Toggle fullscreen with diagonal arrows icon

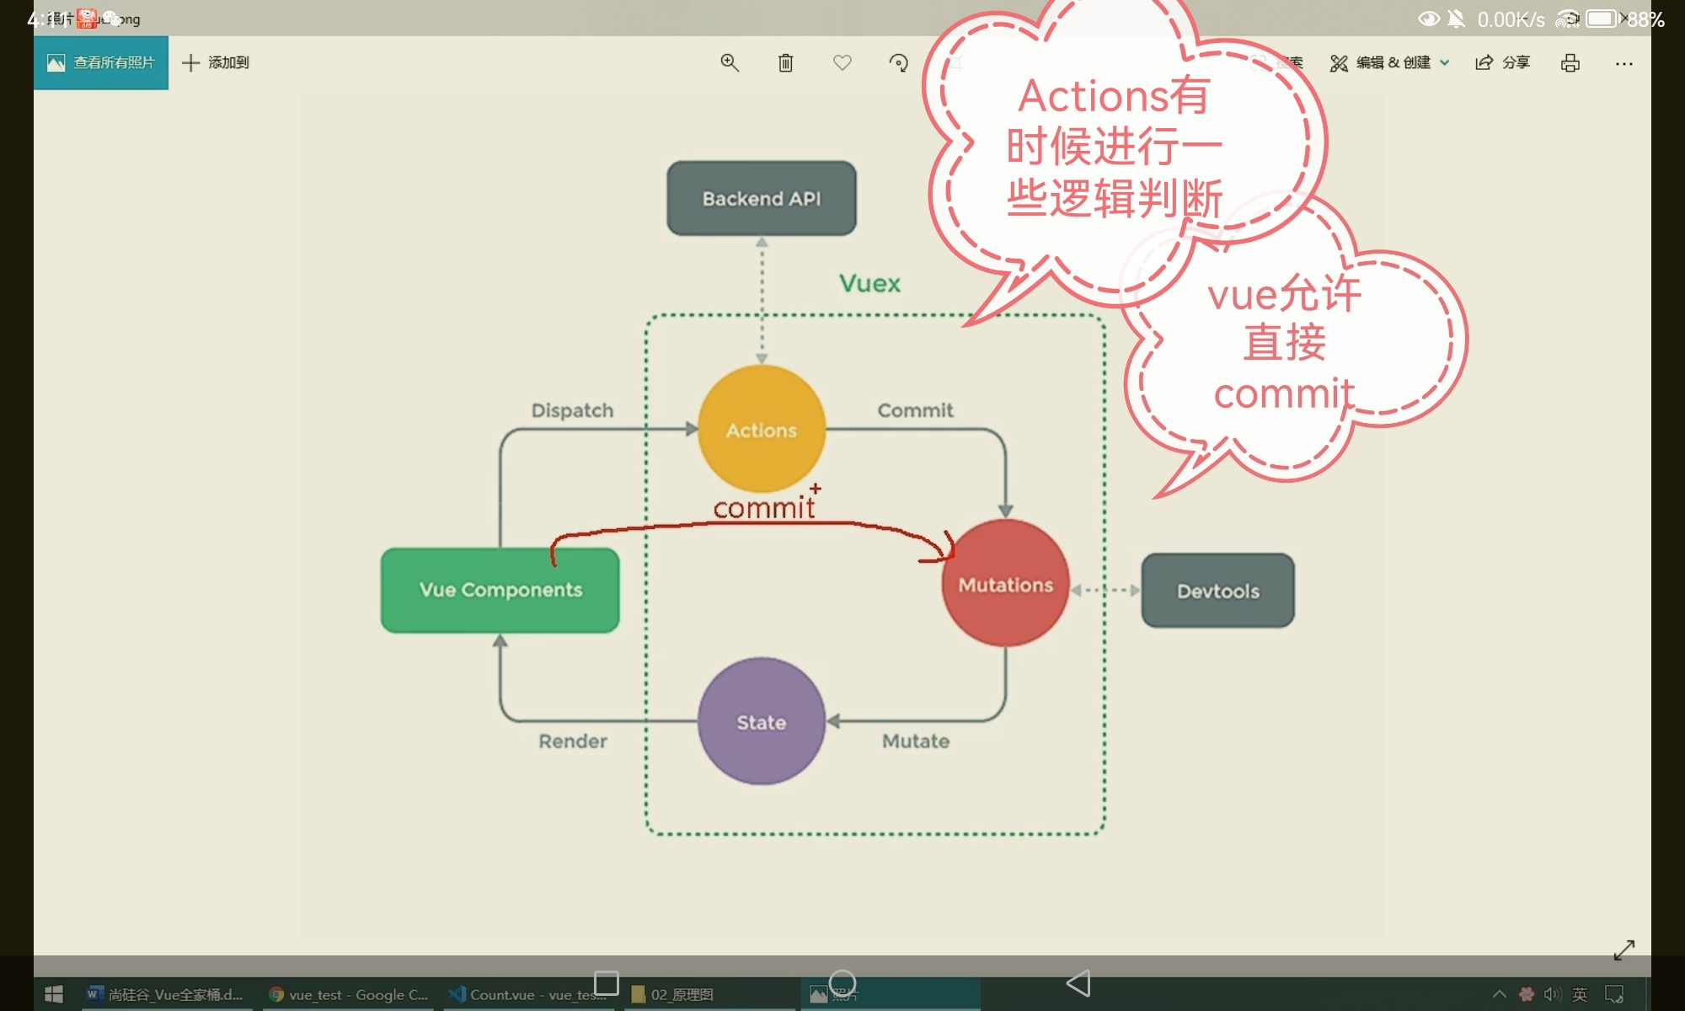click(1623, 949)
